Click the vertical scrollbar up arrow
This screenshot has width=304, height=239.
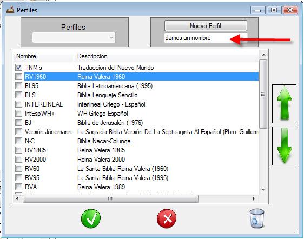pos(263,55)
